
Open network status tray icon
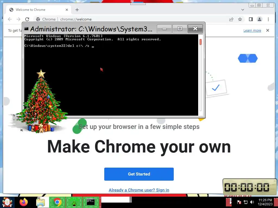click(x=246, y=202)
